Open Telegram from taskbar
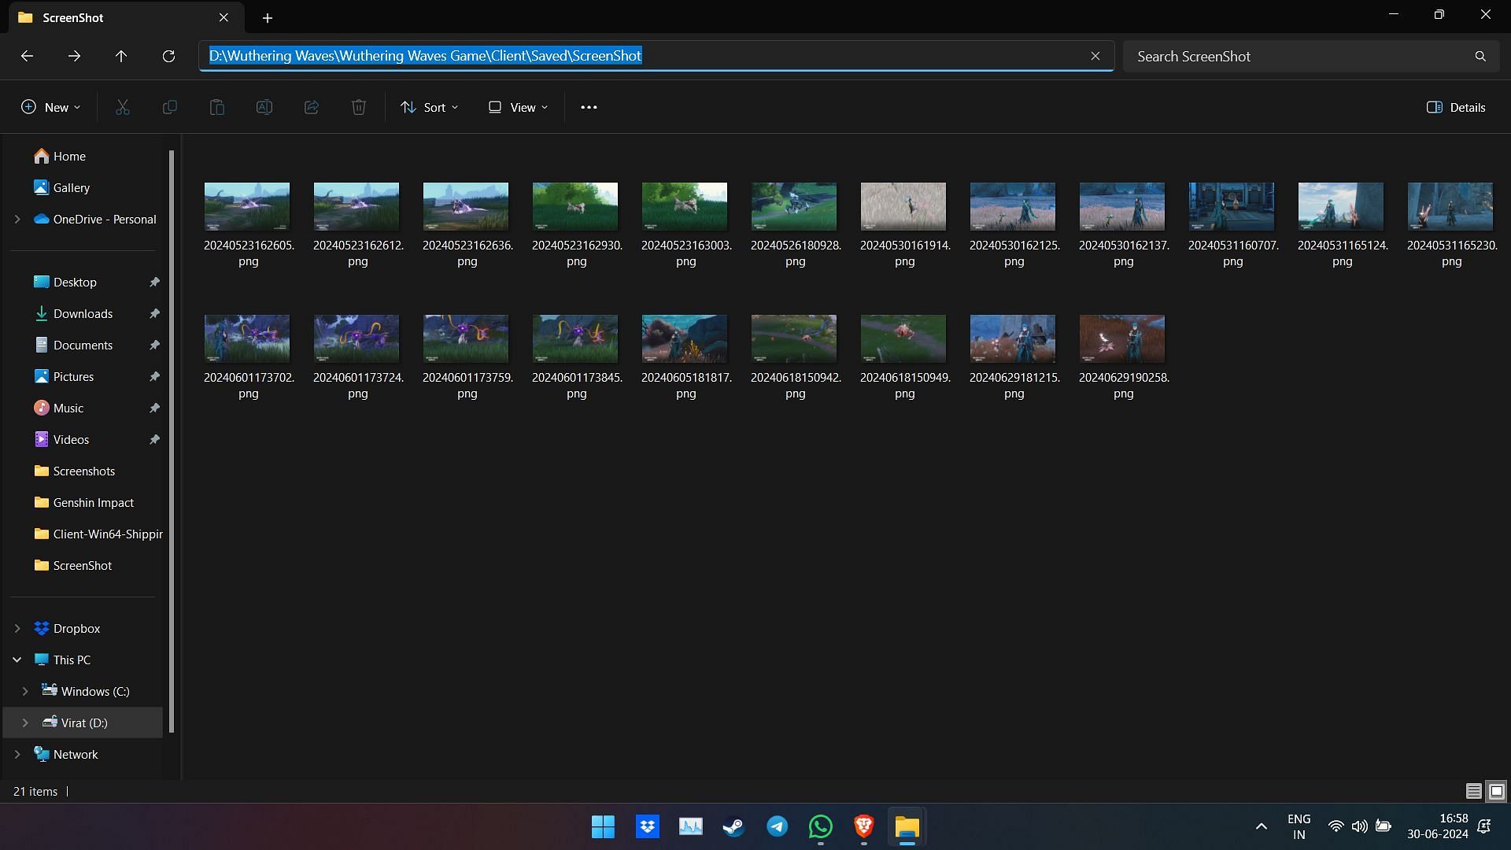1511x850 pixels. 776,826
